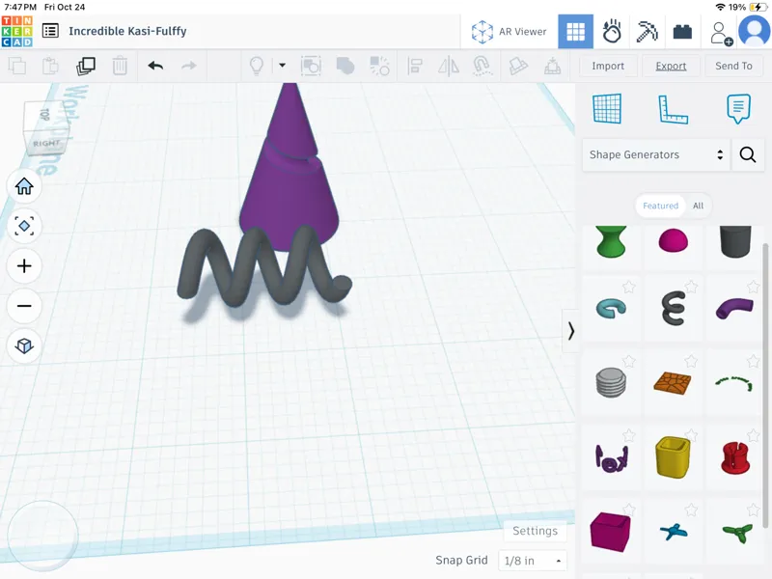Click the view cube TOP face
Image resolution: width=772 pixels, height=579 pixels.
45,115
